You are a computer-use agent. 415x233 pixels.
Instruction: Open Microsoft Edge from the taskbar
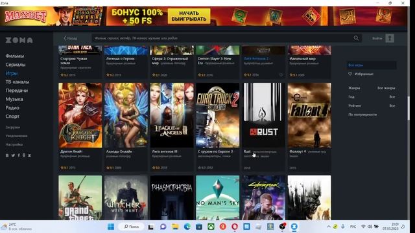(x=187, y=227)
